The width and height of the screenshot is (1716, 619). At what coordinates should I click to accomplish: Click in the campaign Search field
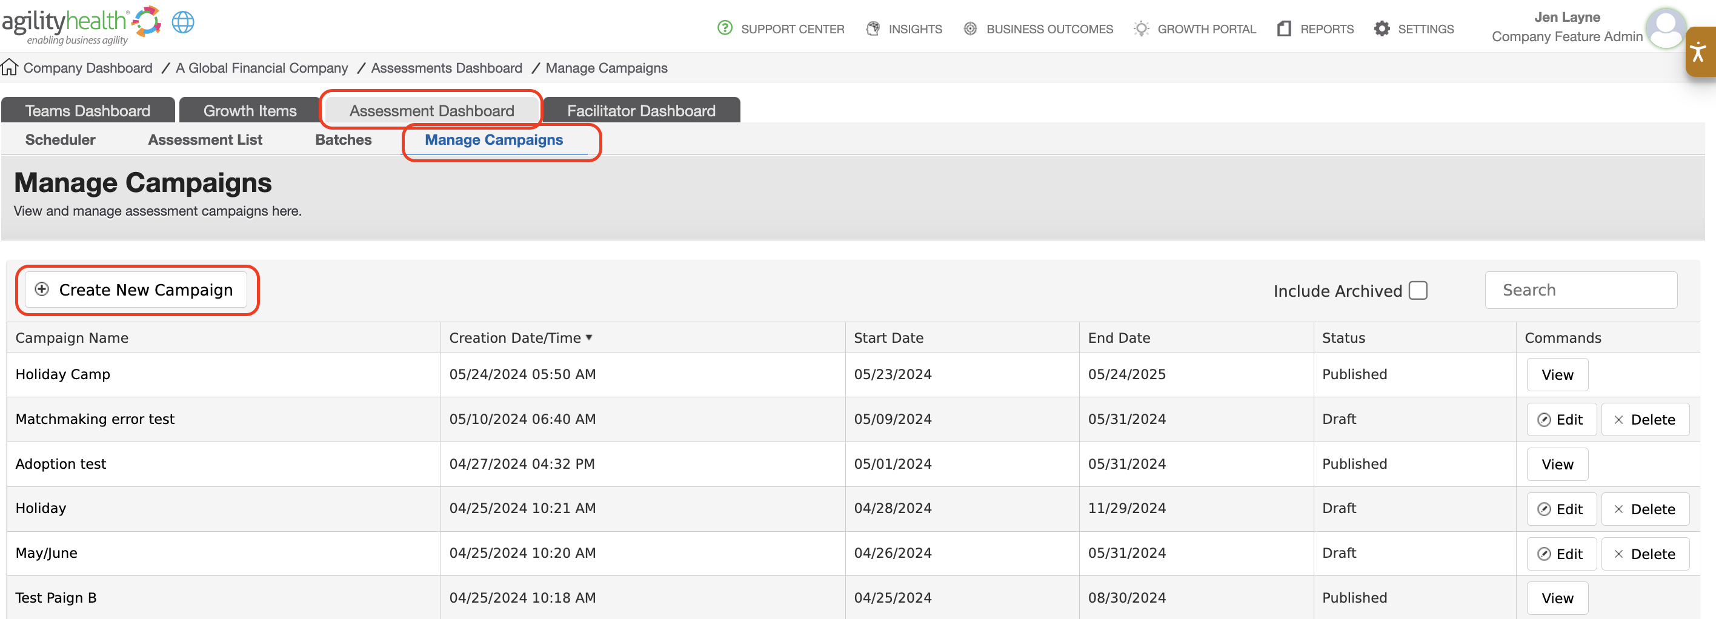pyautogui.click(x=1580, y=290)
